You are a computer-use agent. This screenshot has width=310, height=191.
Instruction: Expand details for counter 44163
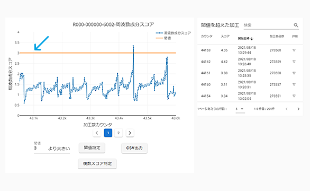(x=294, y=50)
